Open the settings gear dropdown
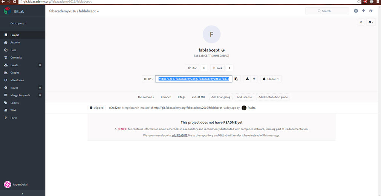The height and width of the screenshot is (196, 381). pyautogui.click(x=371, y=22)
